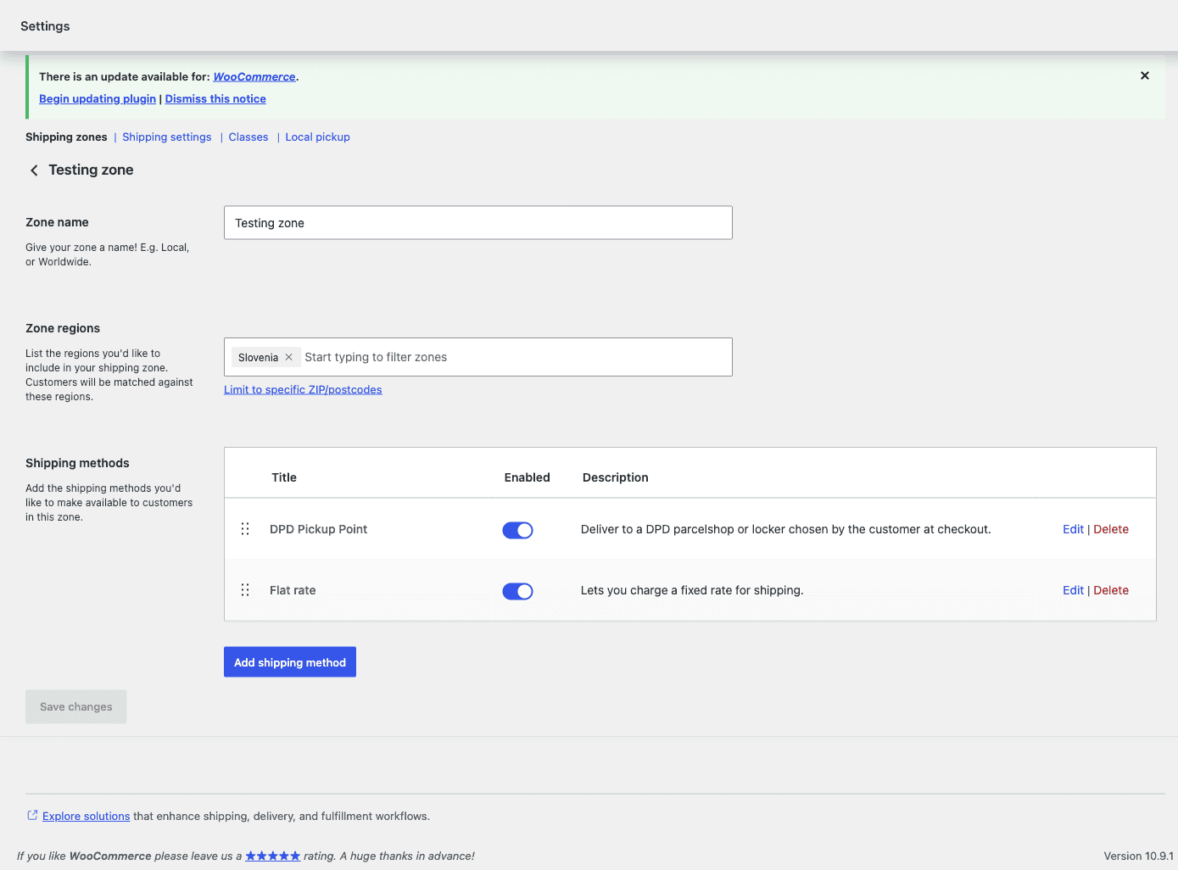Open the Shipping settings tab

pos(167,137)
